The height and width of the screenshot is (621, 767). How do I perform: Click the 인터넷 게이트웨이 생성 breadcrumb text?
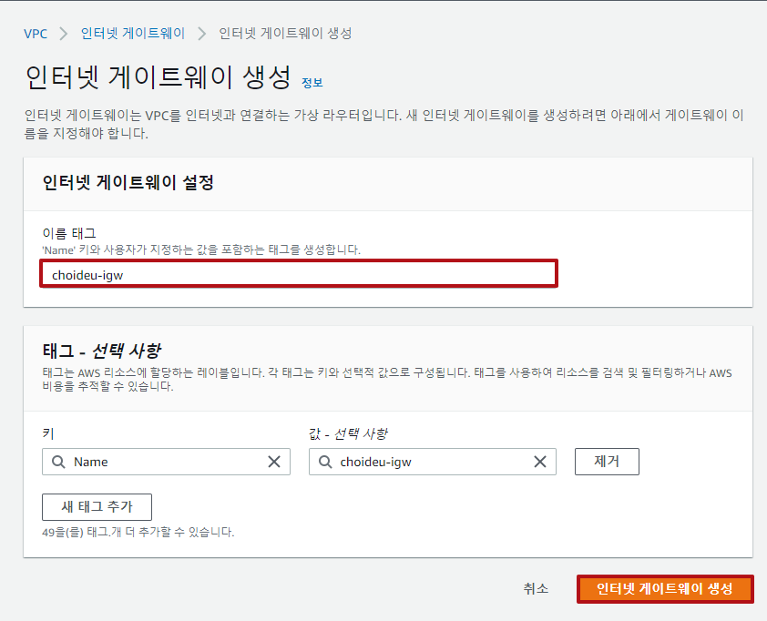285,34
